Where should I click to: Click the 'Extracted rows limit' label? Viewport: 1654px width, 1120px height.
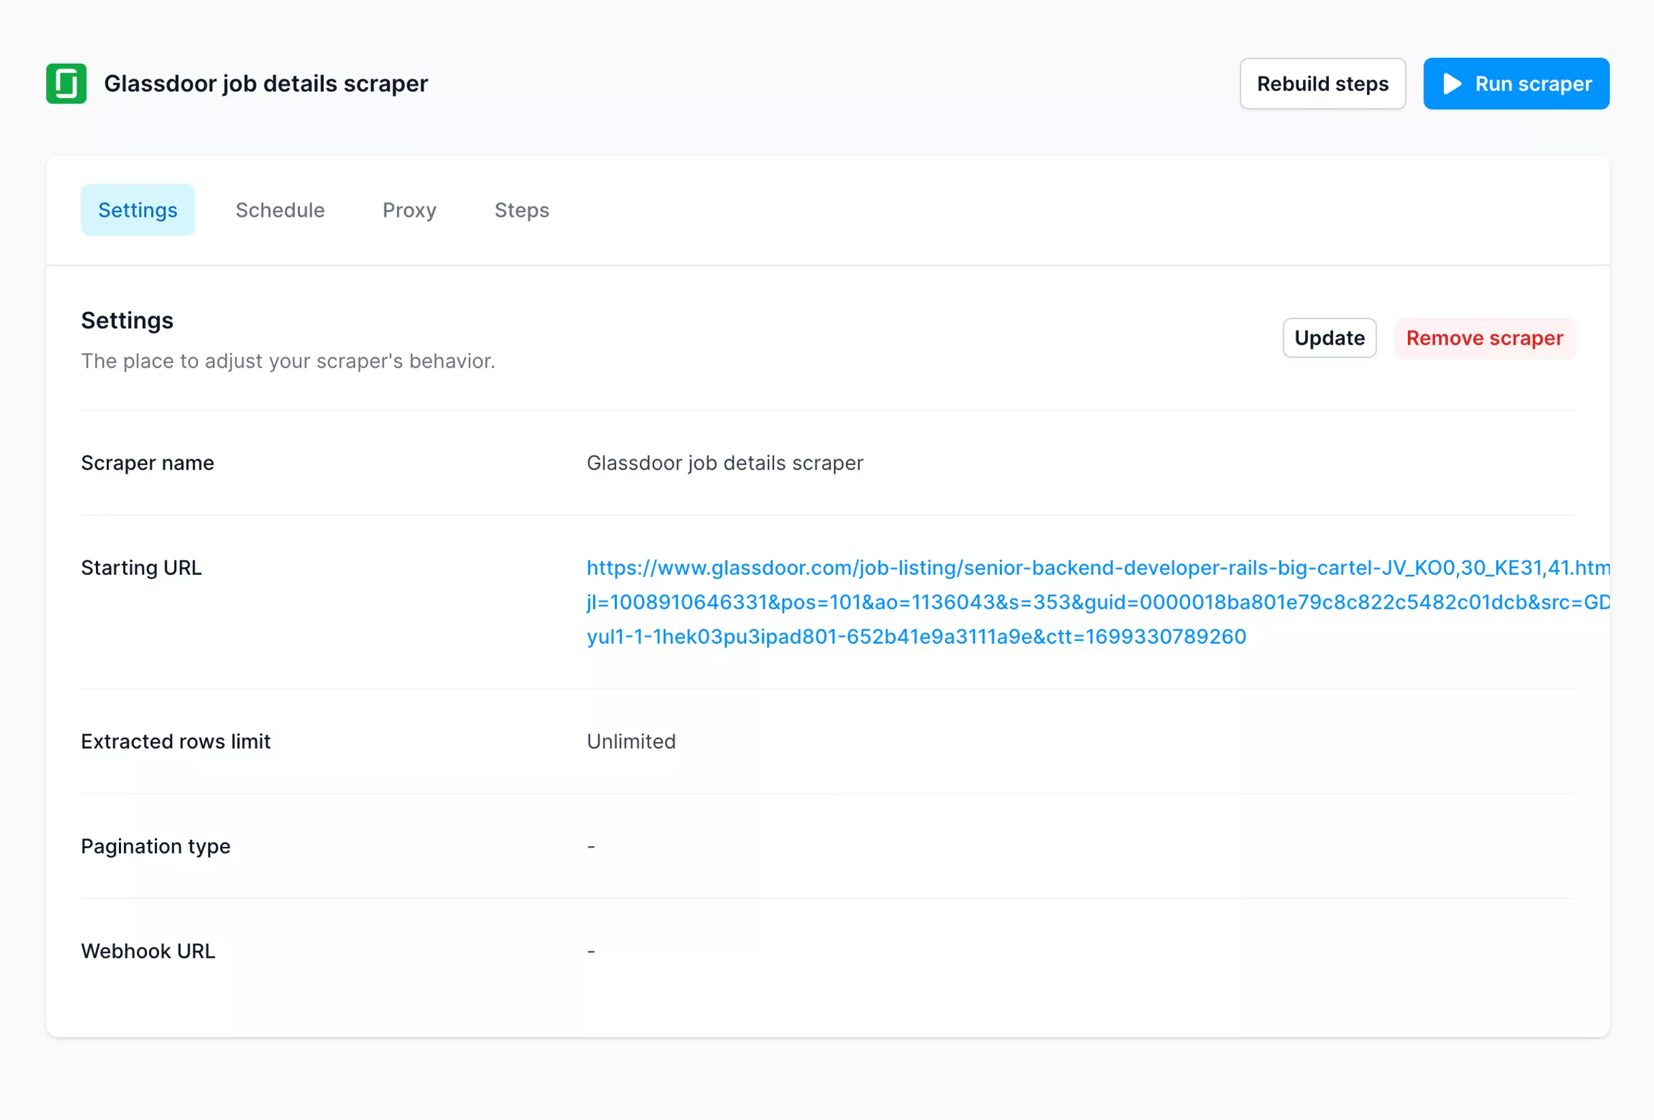pos(175,741)
